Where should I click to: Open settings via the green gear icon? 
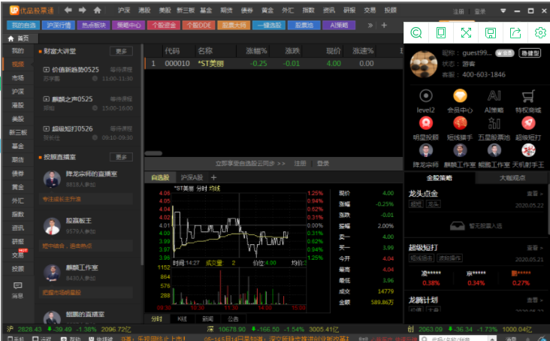point(539,33)
